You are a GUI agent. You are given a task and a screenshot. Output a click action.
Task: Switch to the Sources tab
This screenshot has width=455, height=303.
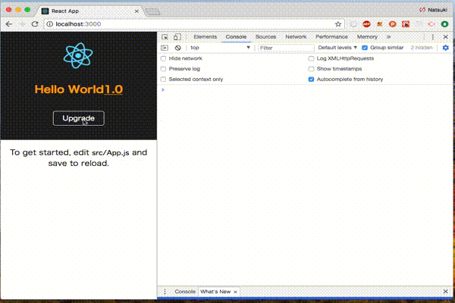(x=265, y=37)
